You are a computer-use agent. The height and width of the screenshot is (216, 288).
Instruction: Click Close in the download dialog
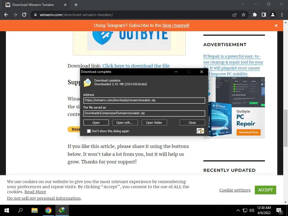[x=192, y=123]
